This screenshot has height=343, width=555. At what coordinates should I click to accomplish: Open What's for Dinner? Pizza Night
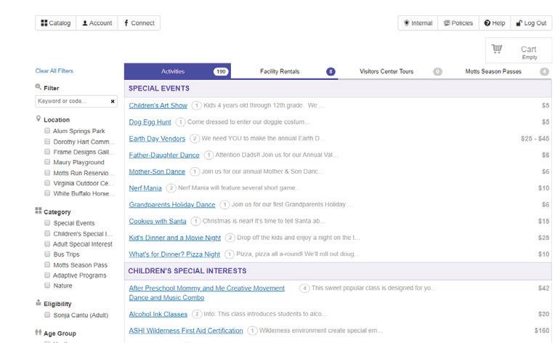pos(174,254)
